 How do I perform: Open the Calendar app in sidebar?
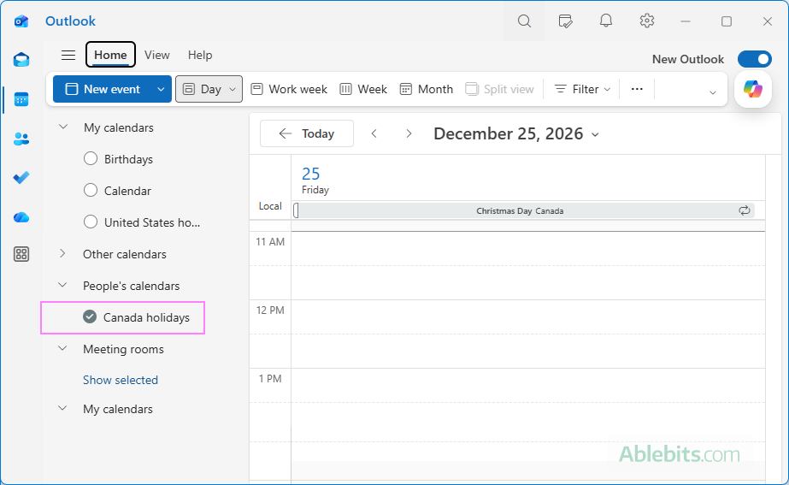pos(21,100)
